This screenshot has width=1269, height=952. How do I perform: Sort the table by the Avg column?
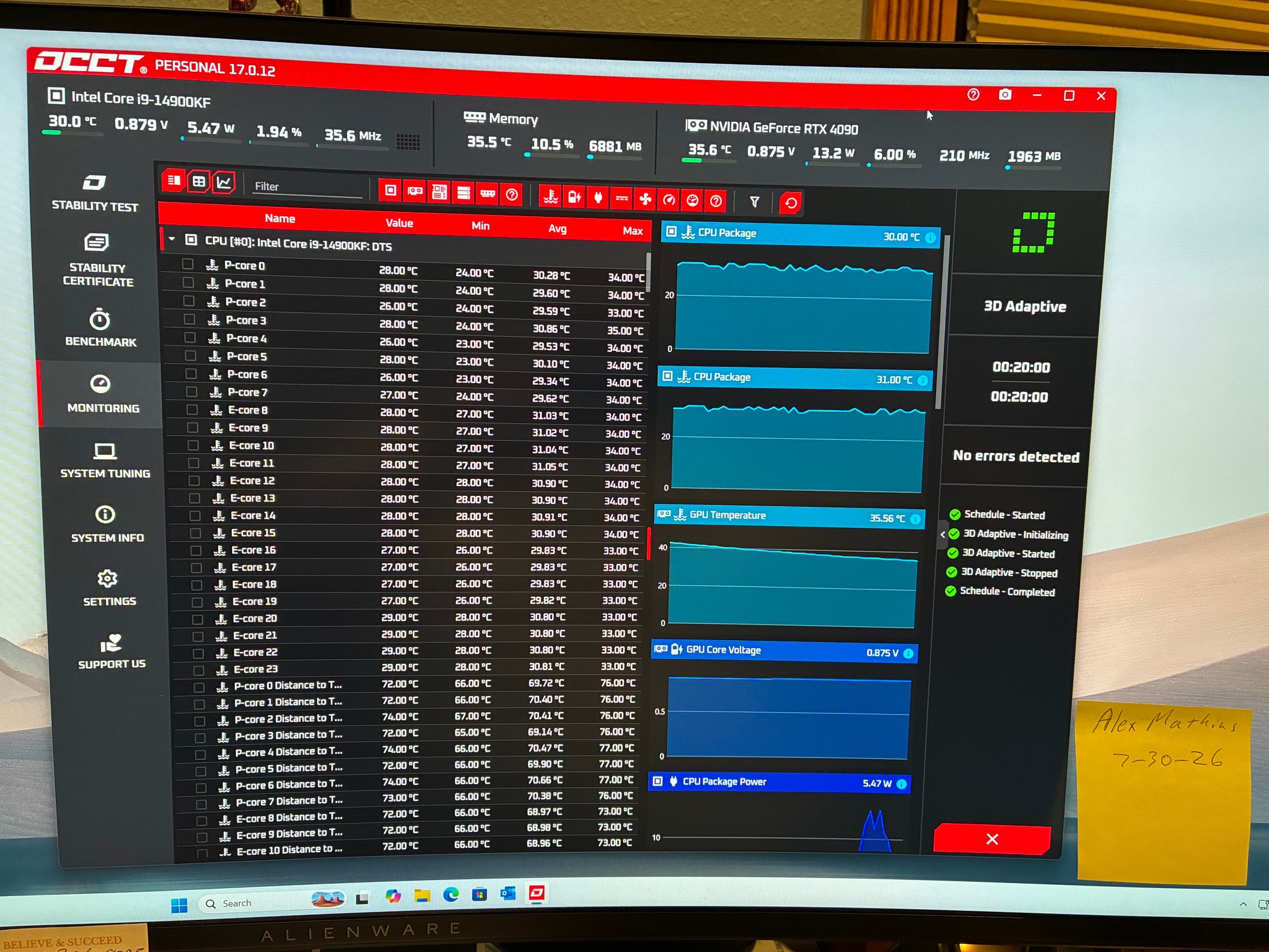click(557, 229)
